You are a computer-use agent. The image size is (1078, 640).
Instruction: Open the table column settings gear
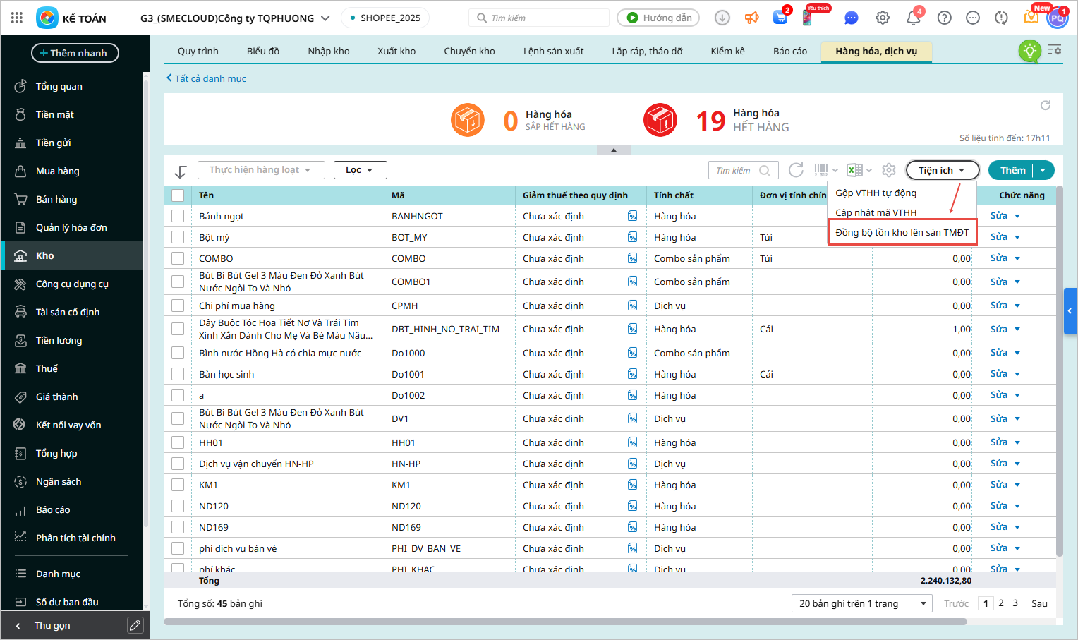(x=889, y=170)
